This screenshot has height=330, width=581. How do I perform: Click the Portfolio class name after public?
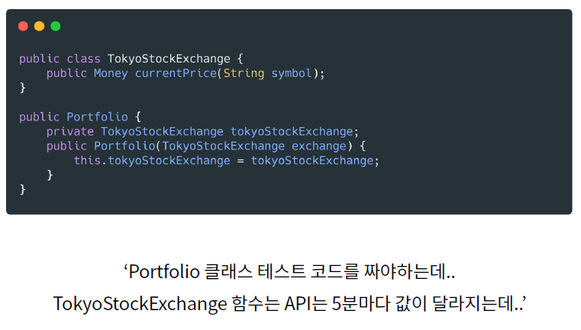coord(98,117)
